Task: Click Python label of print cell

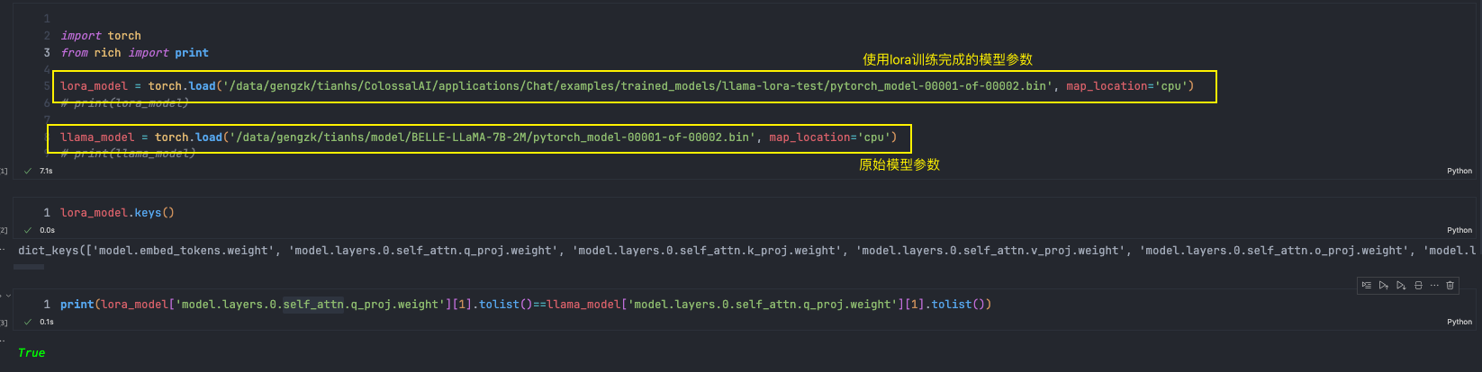Action: click(1459, 322)
